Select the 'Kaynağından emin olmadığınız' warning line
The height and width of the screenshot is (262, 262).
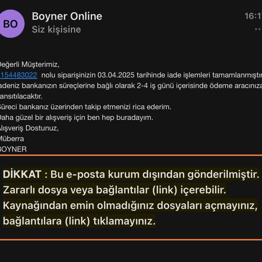click(130, 205)
